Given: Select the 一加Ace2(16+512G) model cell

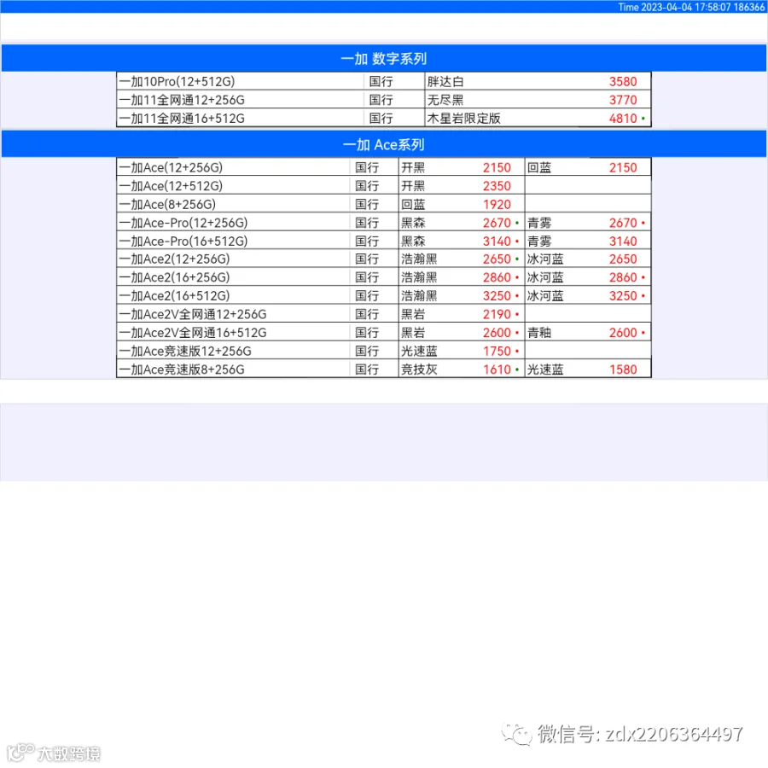Looking at the screenshot, I should tap(233, 296).
